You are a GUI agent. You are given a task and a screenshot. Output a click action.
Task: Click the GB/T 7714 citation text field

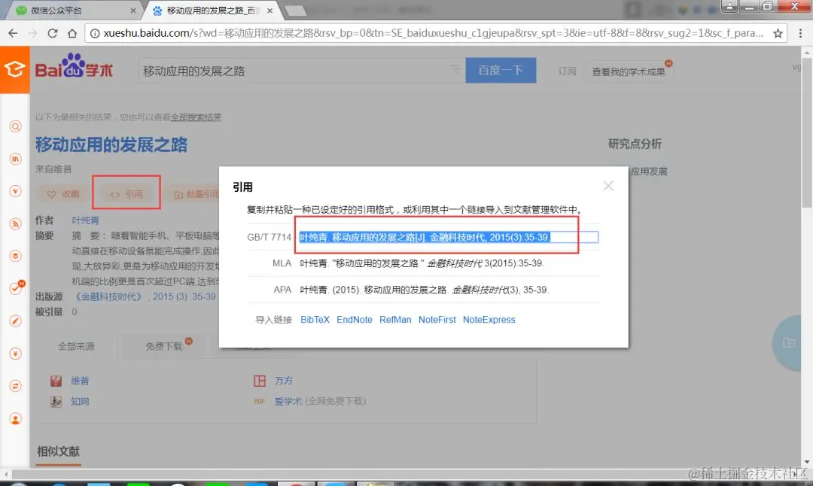click(x=449, y=237)
